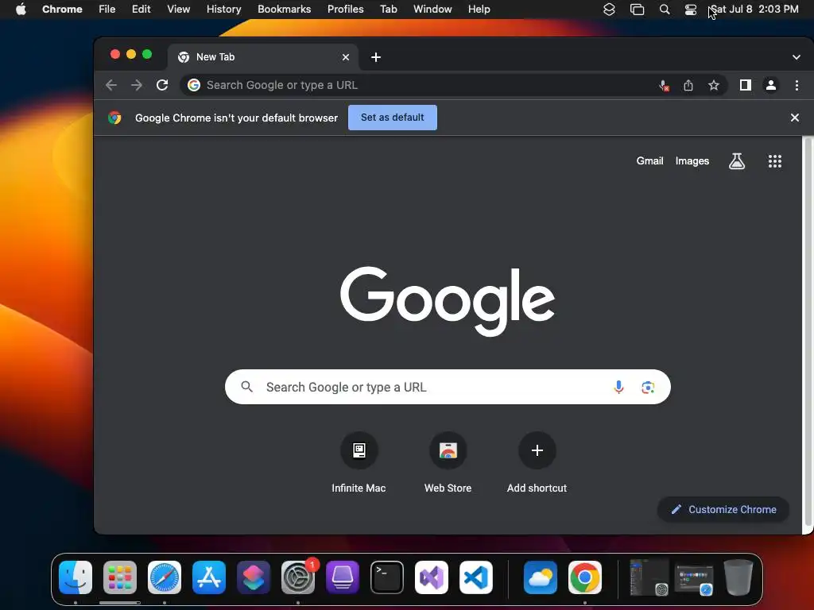Image resolution: width=814 pixels, height=610 pixels.
Task: Open Launchpad from the Dock
Action: (x=120, y=577)
